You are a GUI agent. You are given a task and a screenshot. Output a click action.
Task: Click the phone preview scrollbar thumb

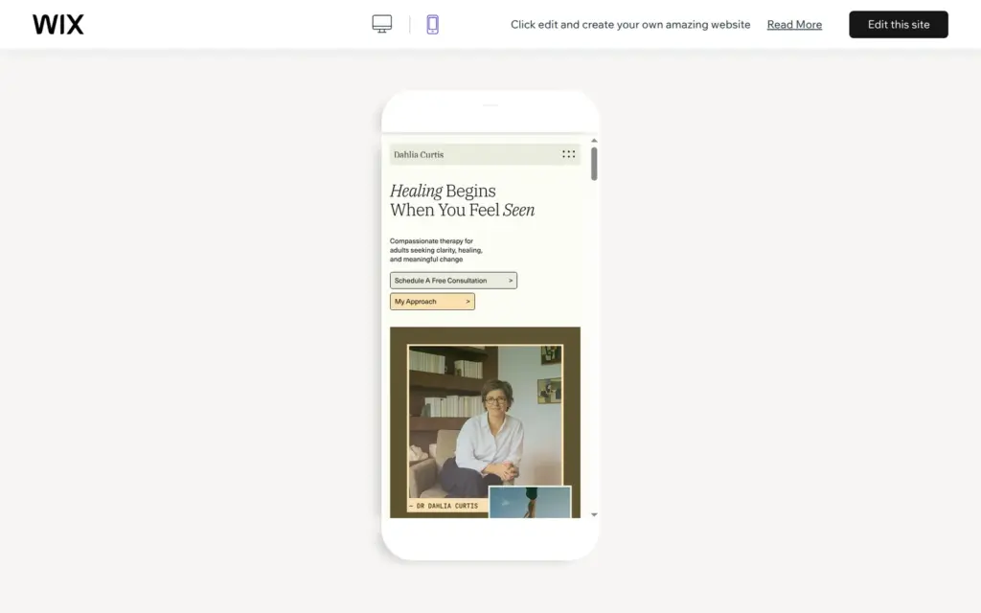tap(594, 164)
